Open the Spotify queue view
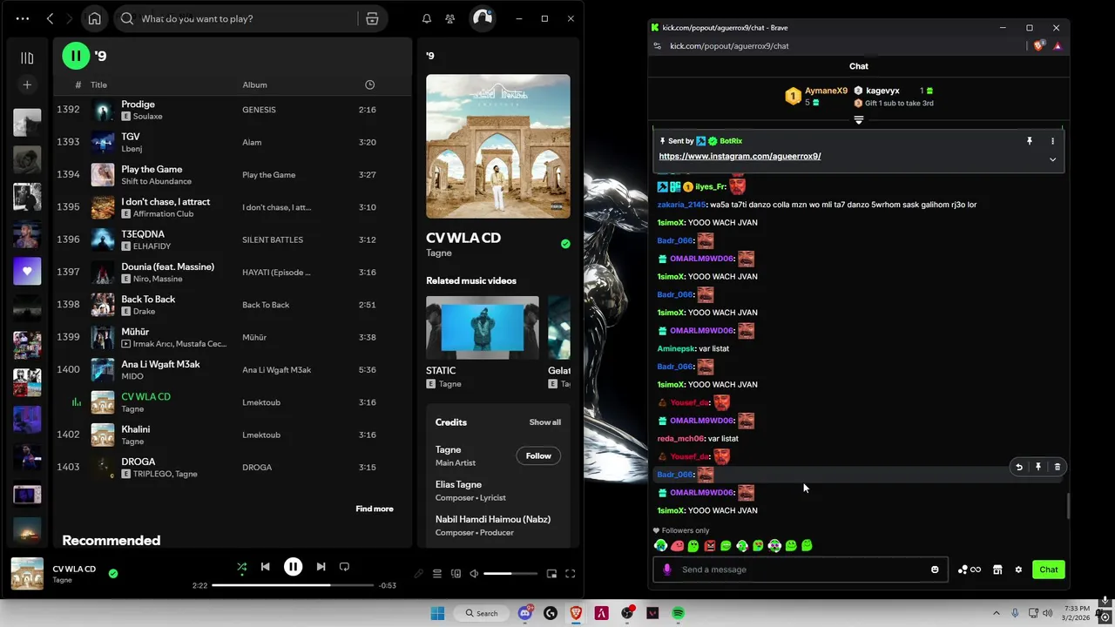 tap(437, 574)
